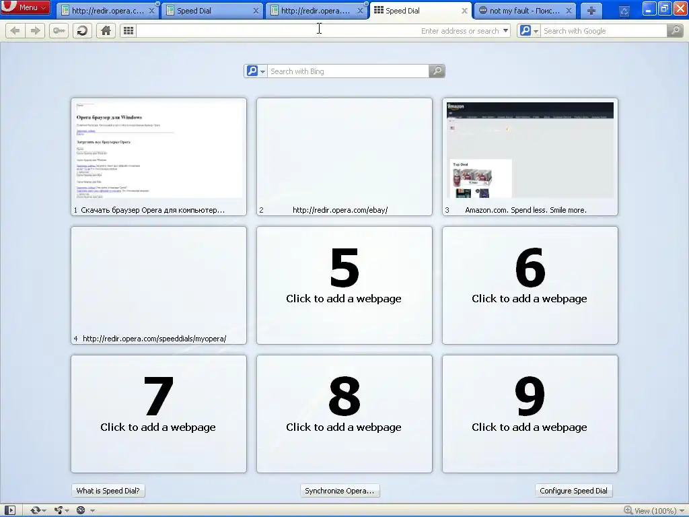Open the Opera Unite dropdown arrow
This screenshot has height=517, width=689.
click(x=67, y=511)
